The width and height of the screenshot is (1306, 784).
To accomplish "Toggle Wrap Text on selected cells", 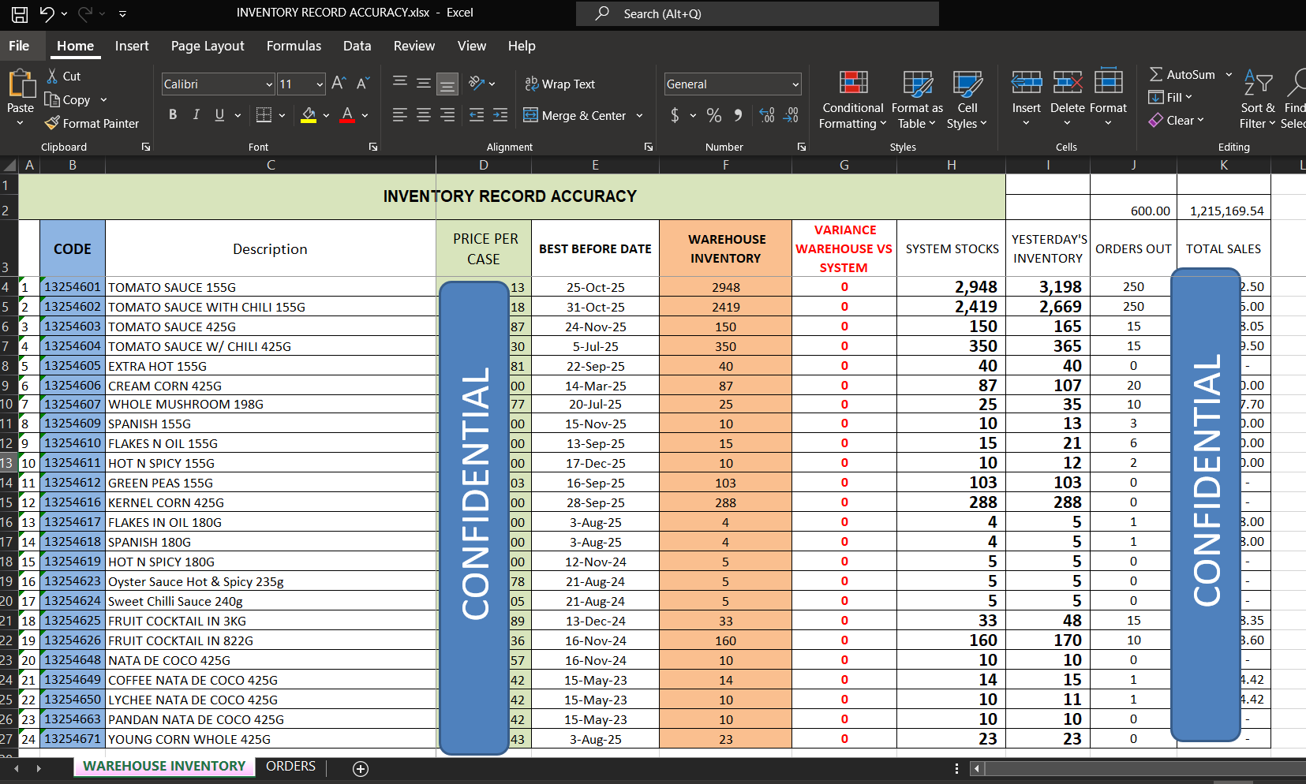I will click(560, 84).
